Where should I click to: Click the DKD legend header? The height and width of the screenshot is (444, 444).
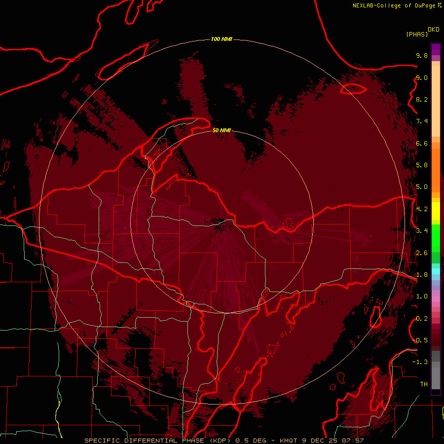pos(434,30)
